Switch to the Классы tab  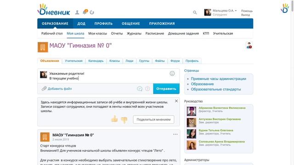click(114, 61)
